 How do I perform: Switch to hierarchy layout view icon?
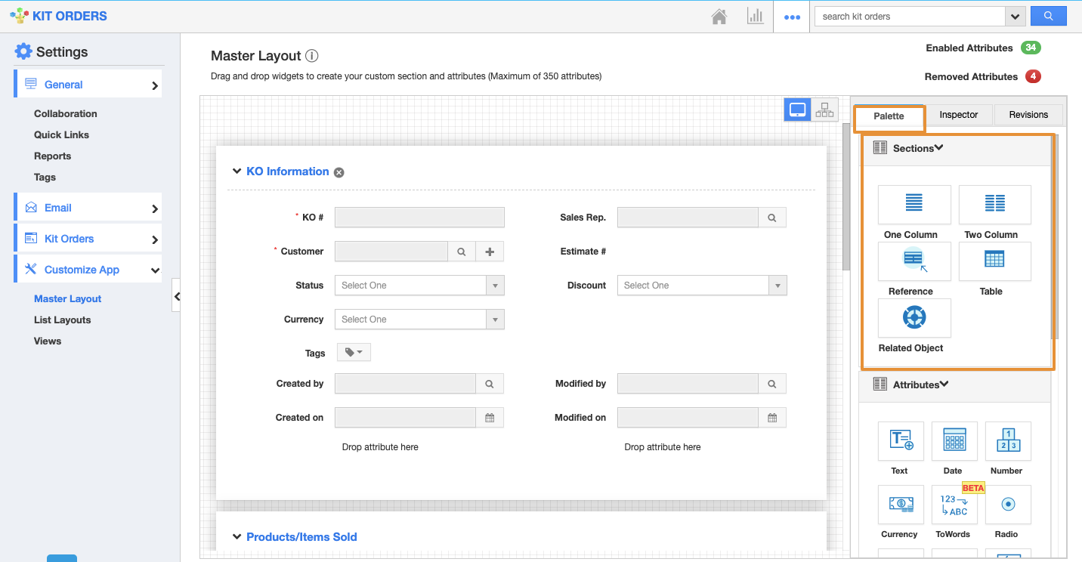point(824,110)
